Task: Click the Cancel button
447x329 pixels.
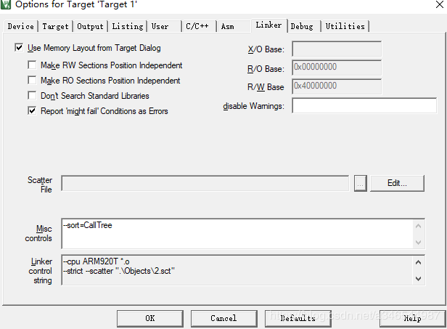Action: 223,318
